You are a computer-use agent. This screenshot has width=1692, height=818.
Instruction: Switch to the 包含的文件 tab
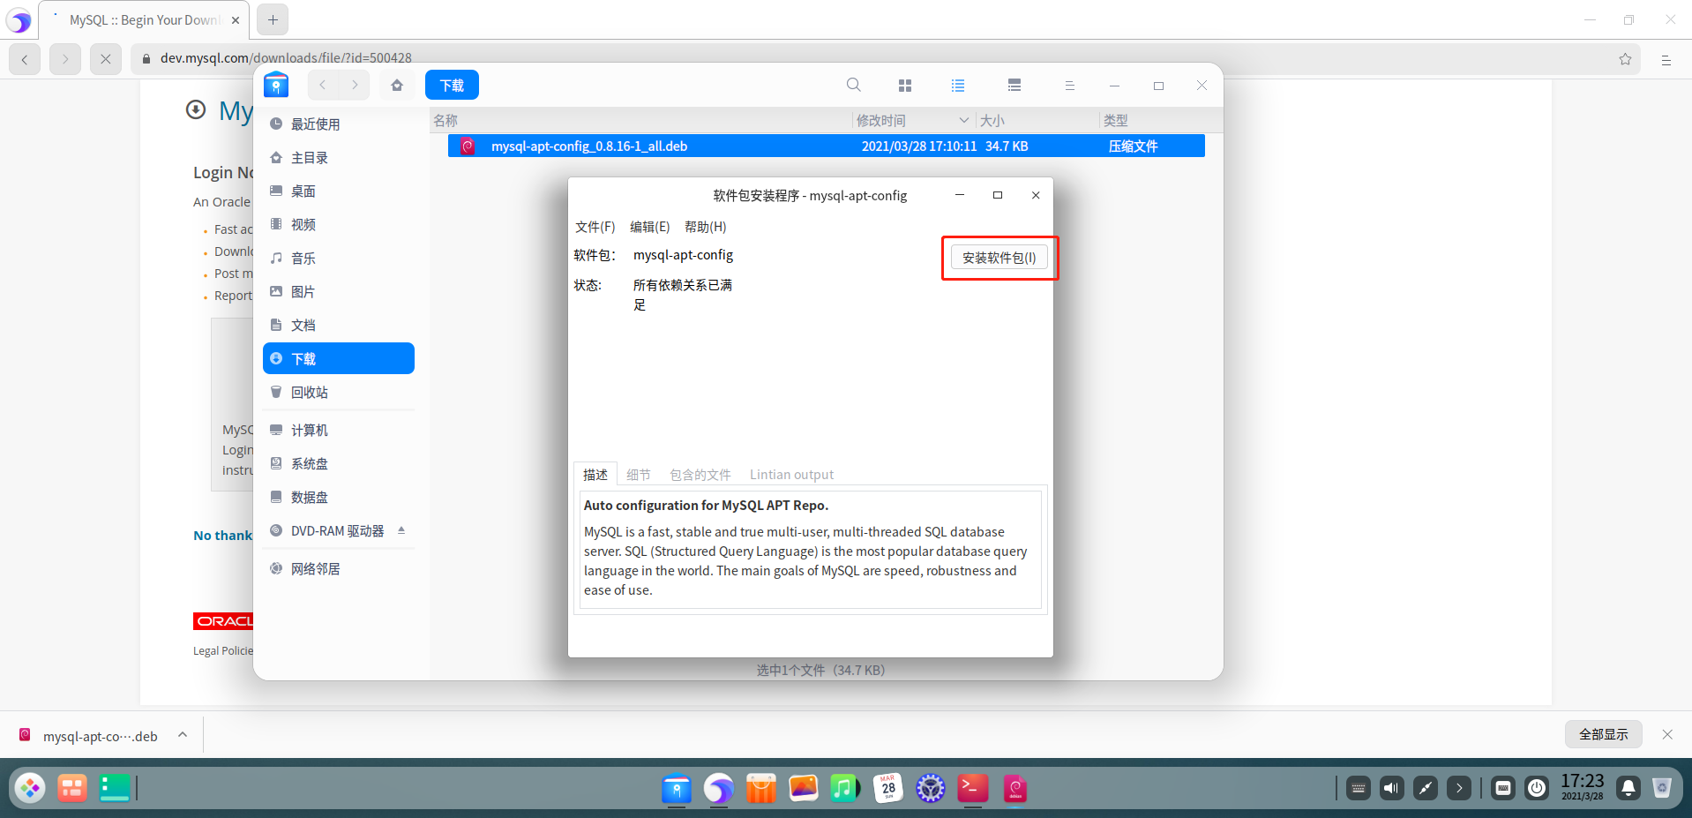(x=700, y=475)
